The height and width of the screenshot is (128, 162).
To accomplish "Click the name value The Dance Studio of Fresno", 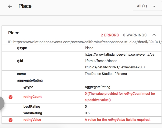I will click(106, 74).
